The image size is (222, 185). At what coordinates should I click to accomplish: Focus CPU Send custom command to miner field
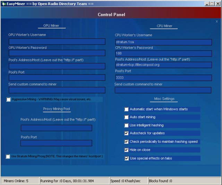pos(163,90)
